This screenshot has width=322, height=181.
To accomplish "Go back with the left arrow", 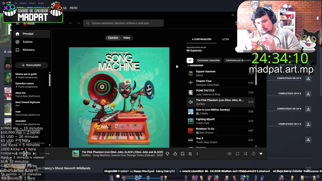I will (x=71, y=23).
